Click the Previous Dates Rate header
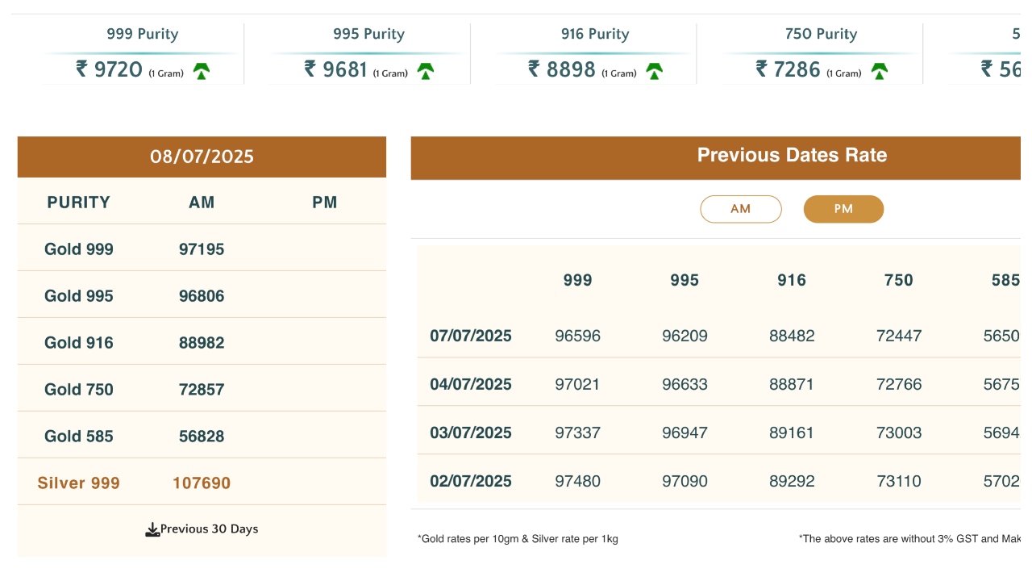1032x581 pixels. click(x=791, y=156)
